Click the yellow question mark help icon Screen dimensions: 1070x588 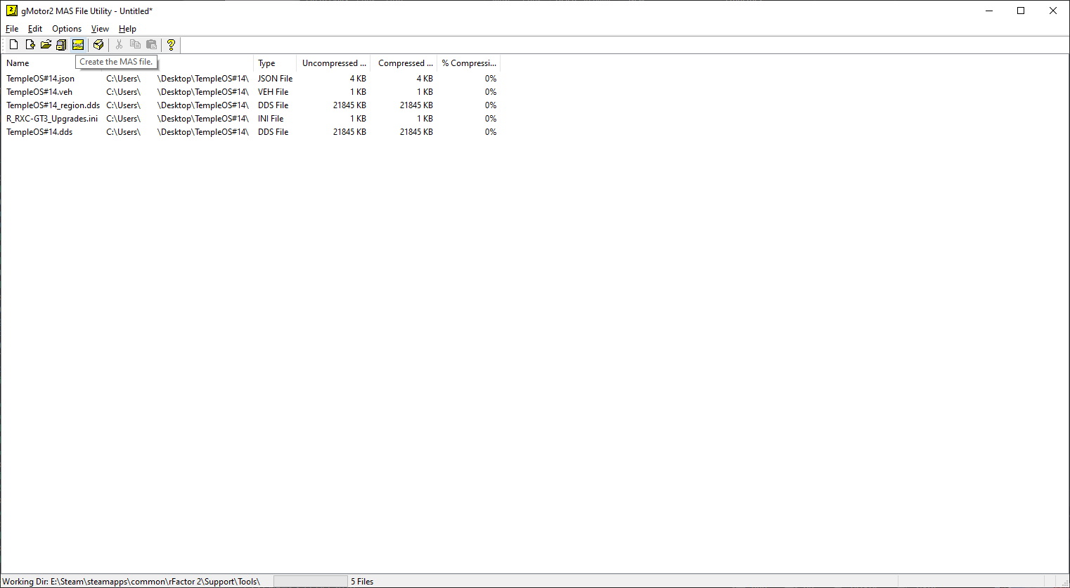click(x=171, y=45)
